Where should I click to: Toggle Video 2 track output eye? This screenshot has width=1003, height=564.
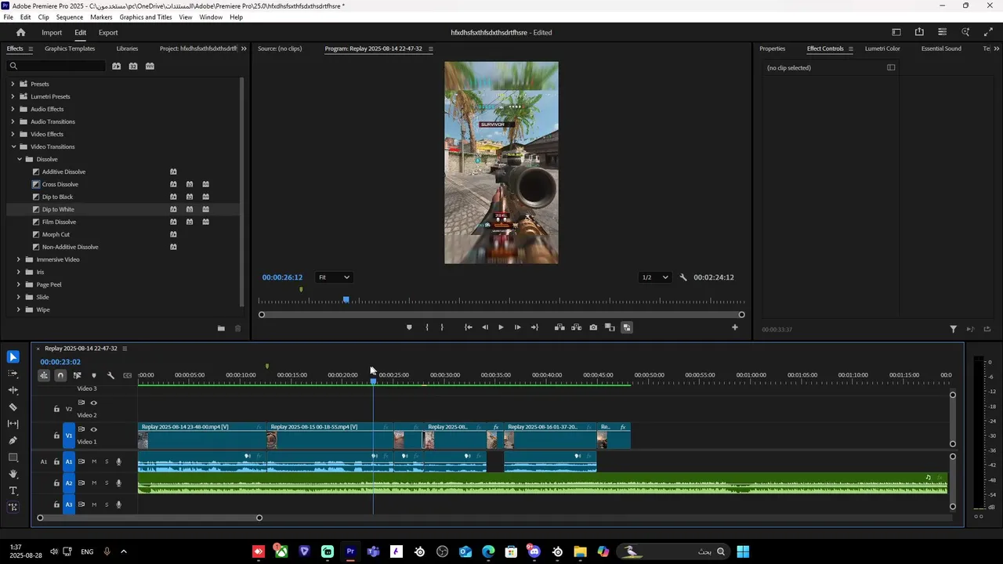point(94,403)
